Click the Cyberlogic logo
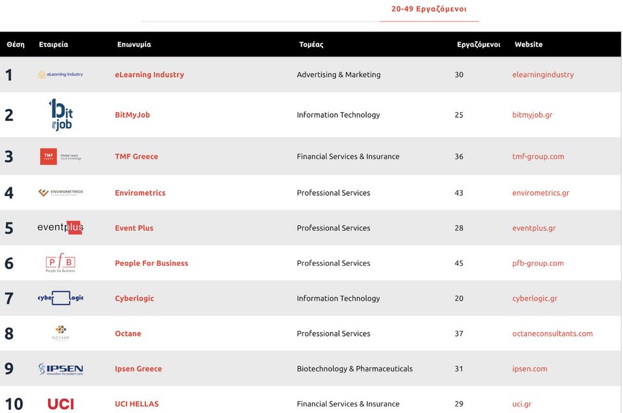The width and height of the screenshot is (623, 413). tap(60, 298)
